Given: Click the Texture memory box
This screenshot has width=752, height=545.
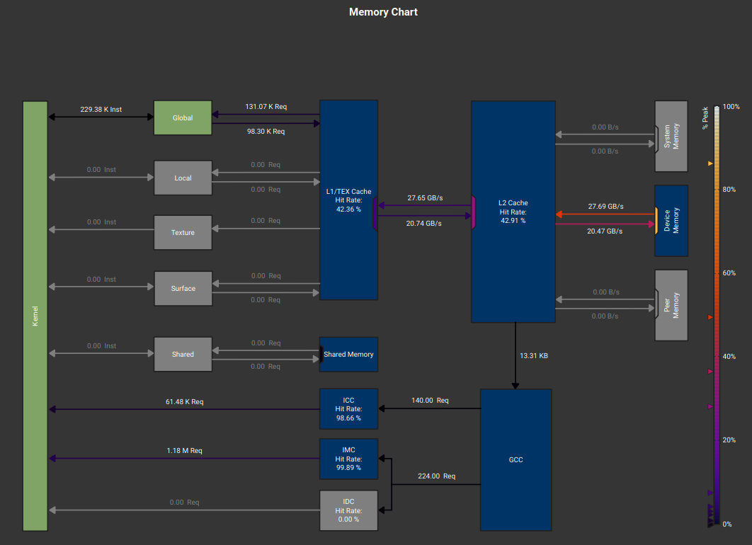Looking at the screenshot, I should point(183,232).
